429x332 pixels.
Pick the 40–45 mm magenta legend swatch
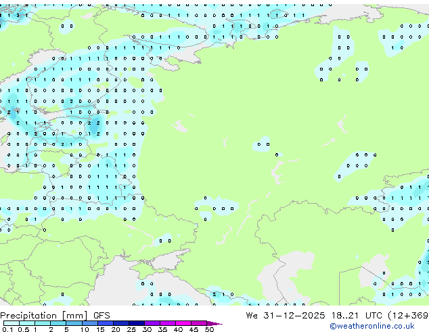[x=183, y=323]
